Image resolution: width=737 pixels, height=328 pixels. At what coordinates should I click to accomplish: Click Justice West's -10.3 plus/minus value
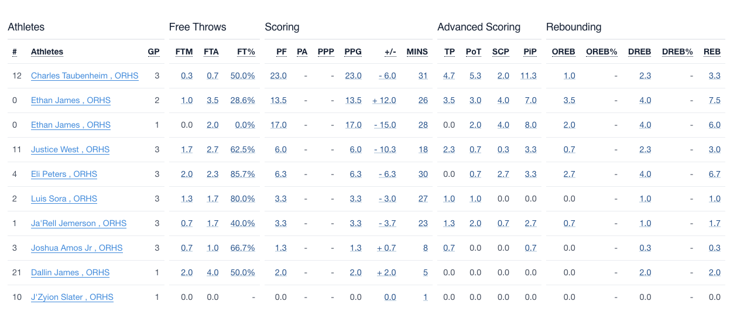pyautogui.click(x=385, y=149)
